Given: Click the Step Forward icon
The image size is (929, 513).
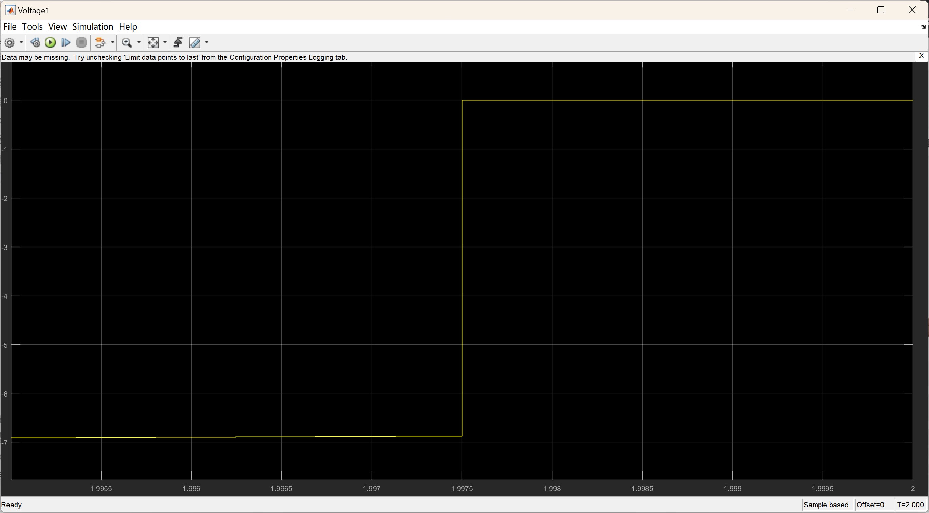Looking at the screenshot, I should point(66,43).
